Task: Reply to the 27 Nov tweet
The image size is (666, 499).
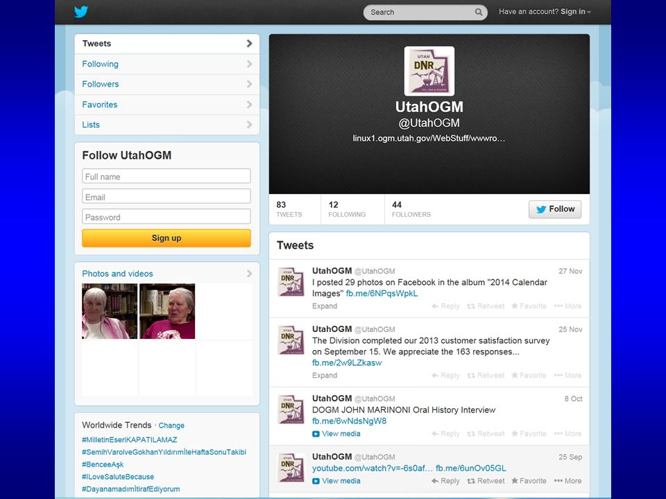Action: (445, 306)
